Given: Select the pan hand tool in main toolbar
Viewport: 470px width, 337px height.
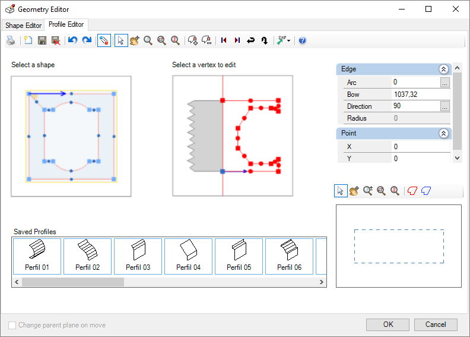Looking at the screenshot, I should pos(134,40).
